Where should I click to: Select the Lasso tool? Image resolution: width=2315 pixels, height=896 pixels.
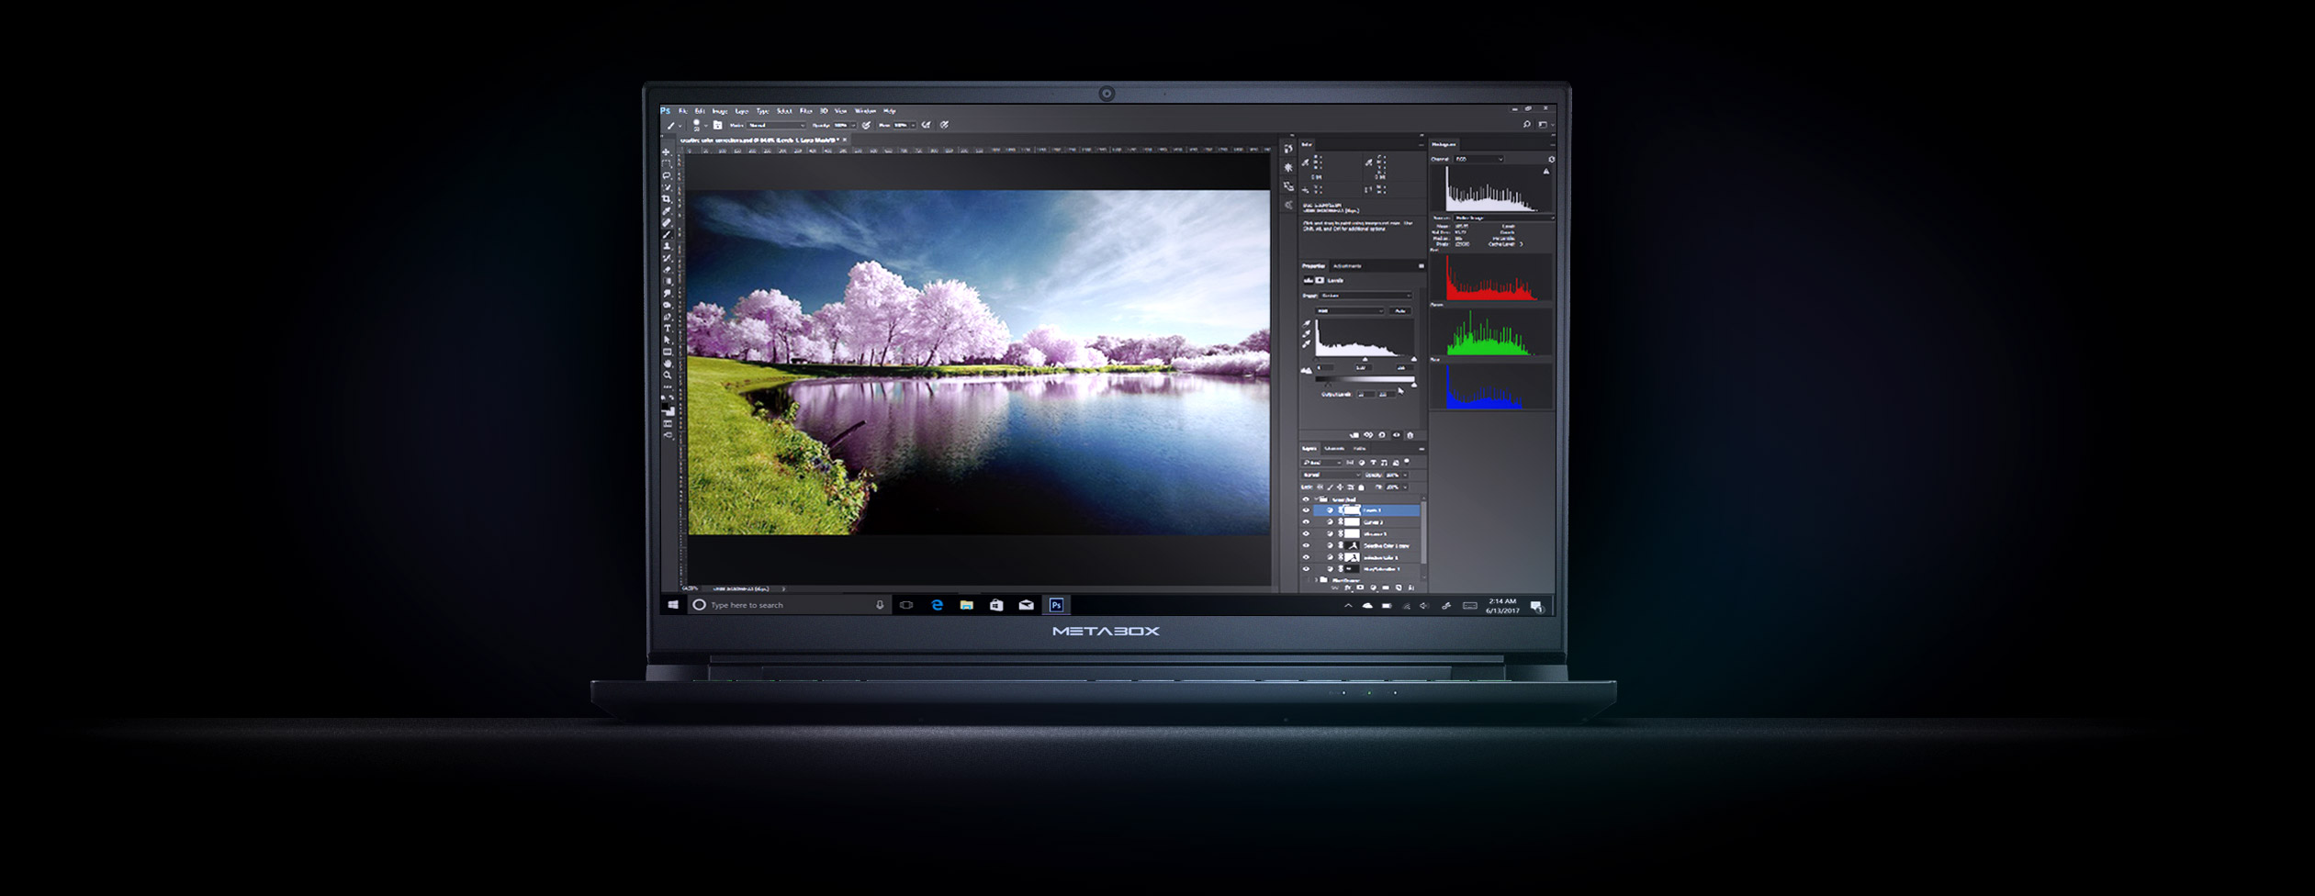pos(667,175)
